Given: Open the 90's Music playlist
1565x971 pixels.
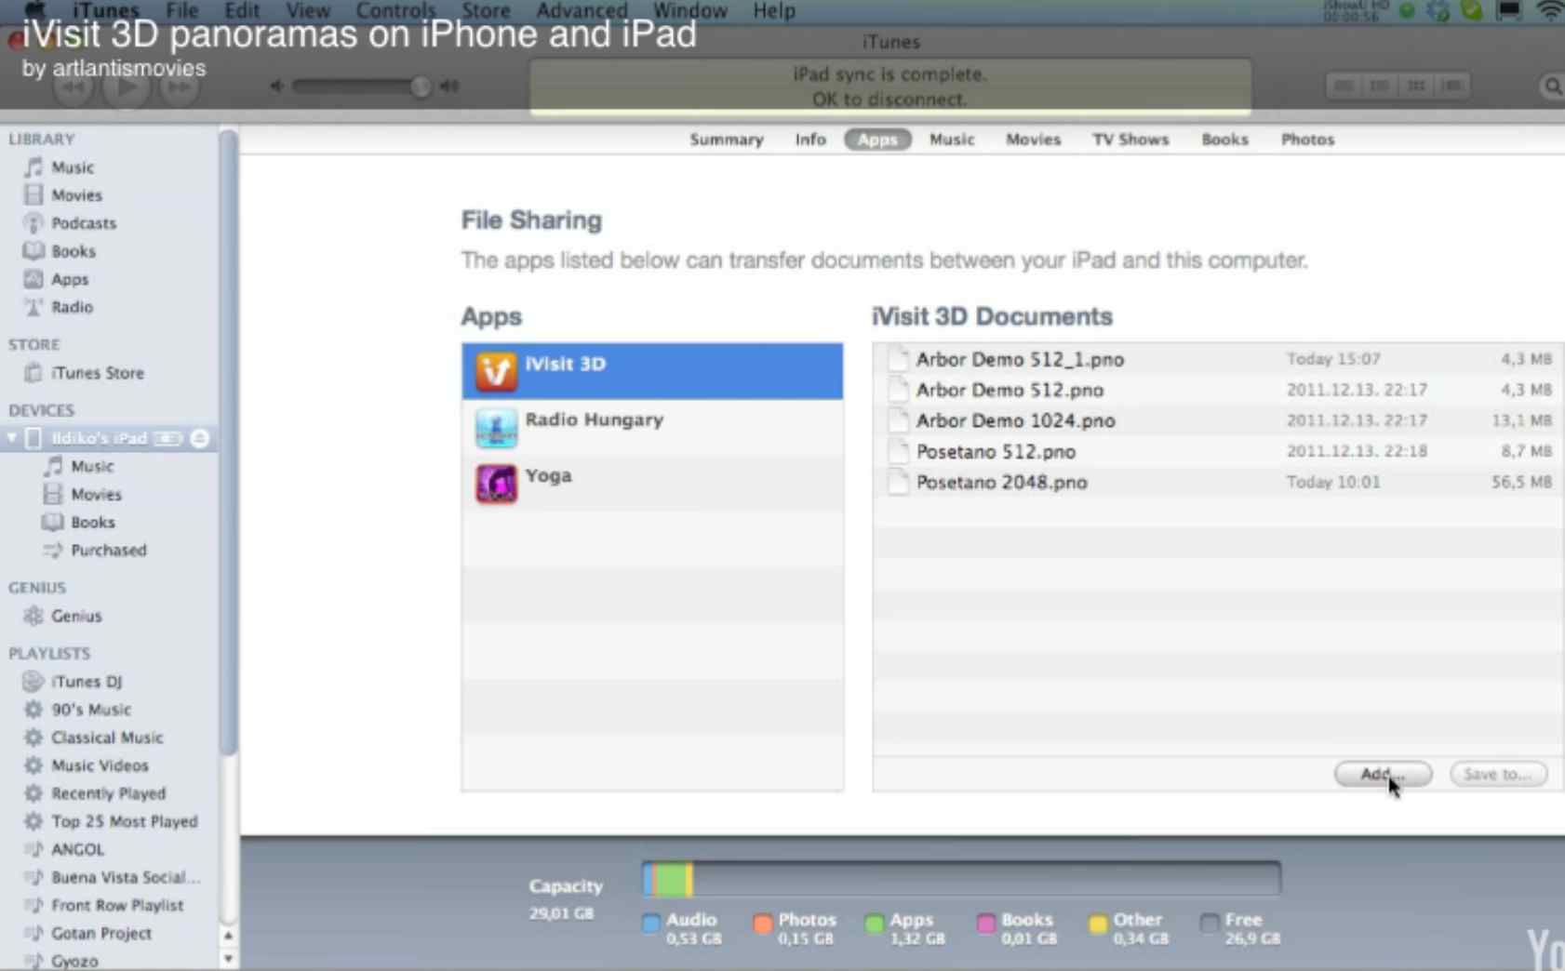Looking at the screenshot, I should [x=91, y=710].
